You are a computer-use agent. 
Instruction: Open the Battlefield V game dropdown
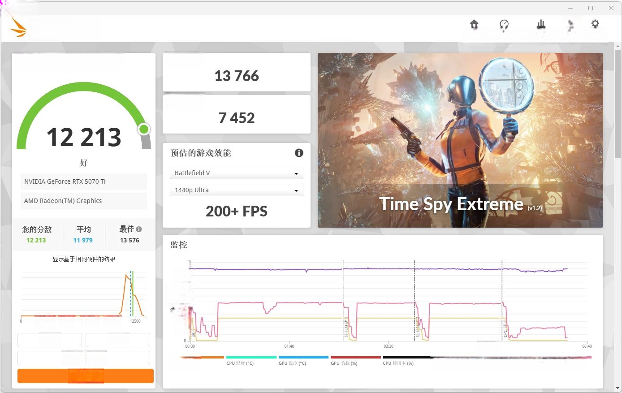(237, 173)
